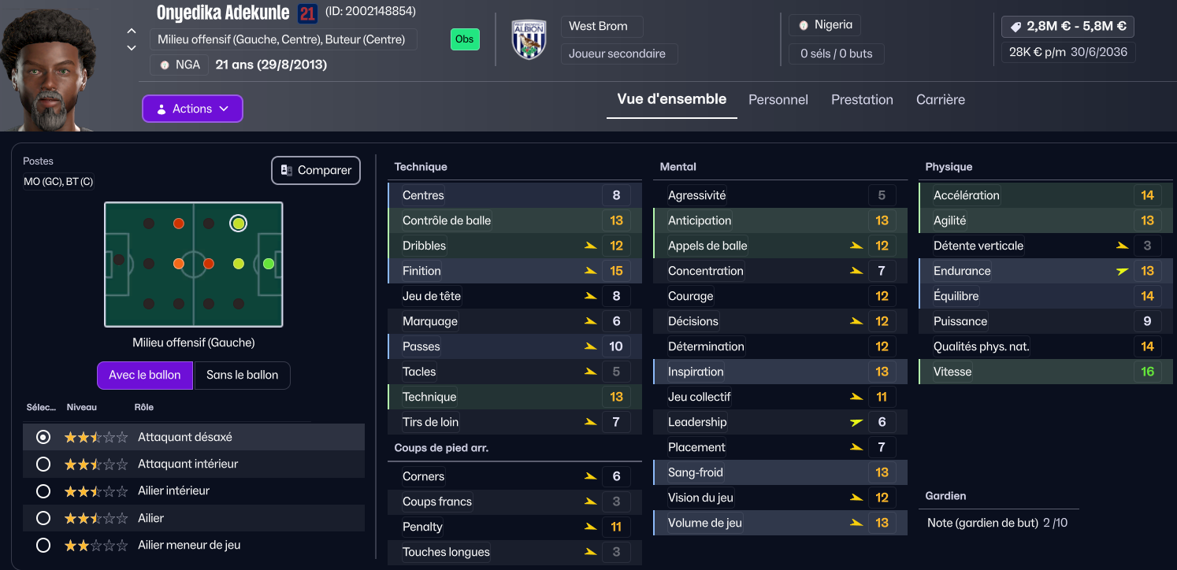
Task: Select the Ailier intérieur role radio button
Action: point(43,491)
